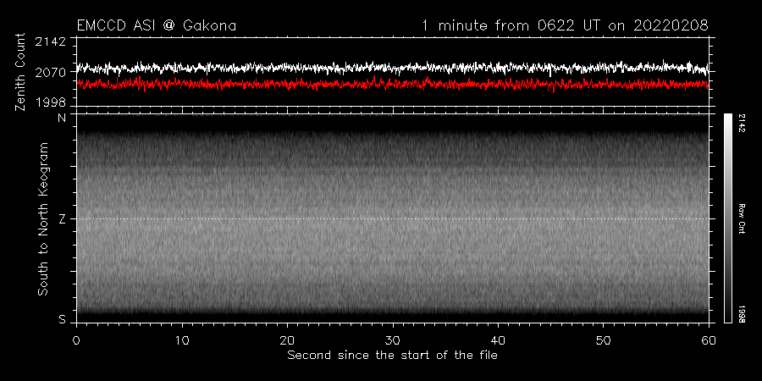
Task: Click the 30 tick label on the time axis
Action: [392, 340]
